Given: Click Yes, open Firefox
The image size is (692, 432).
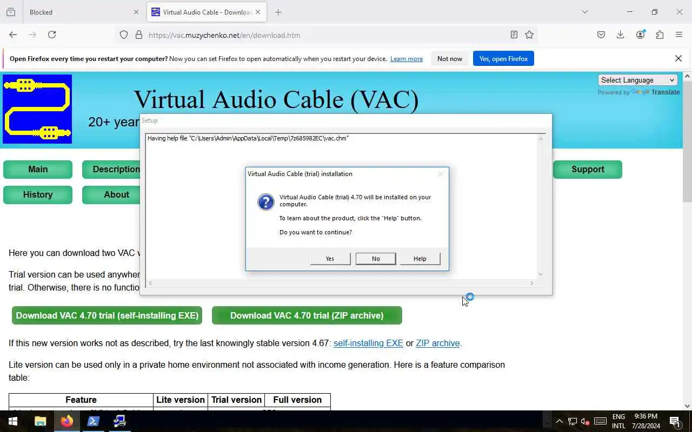Looking at the screenshot, I should 503,59.
